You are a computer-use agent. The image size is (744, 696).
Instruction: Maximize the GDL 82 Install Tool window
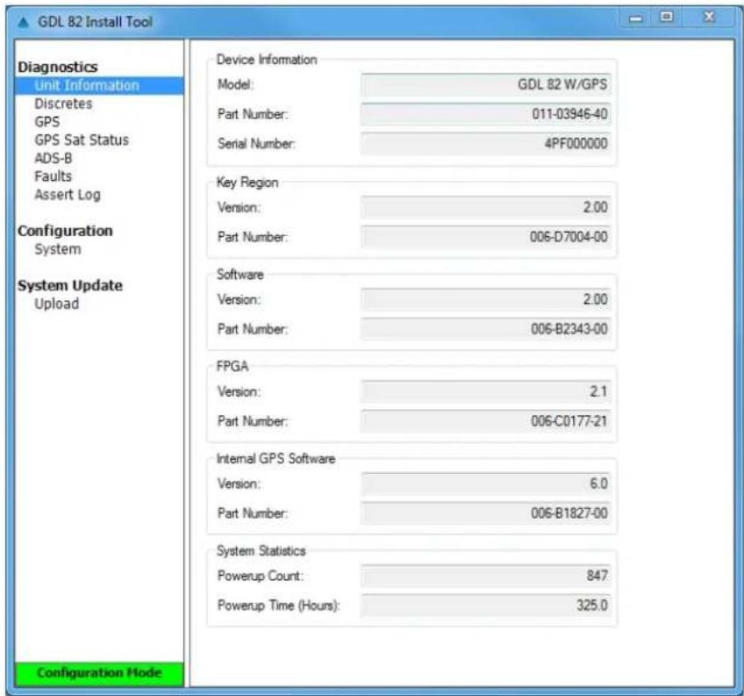point(667,18)
